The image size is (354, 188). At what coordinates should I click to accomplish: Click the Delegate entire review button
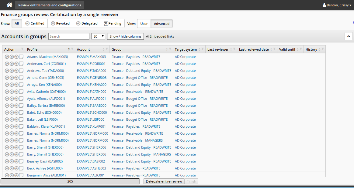164,181
